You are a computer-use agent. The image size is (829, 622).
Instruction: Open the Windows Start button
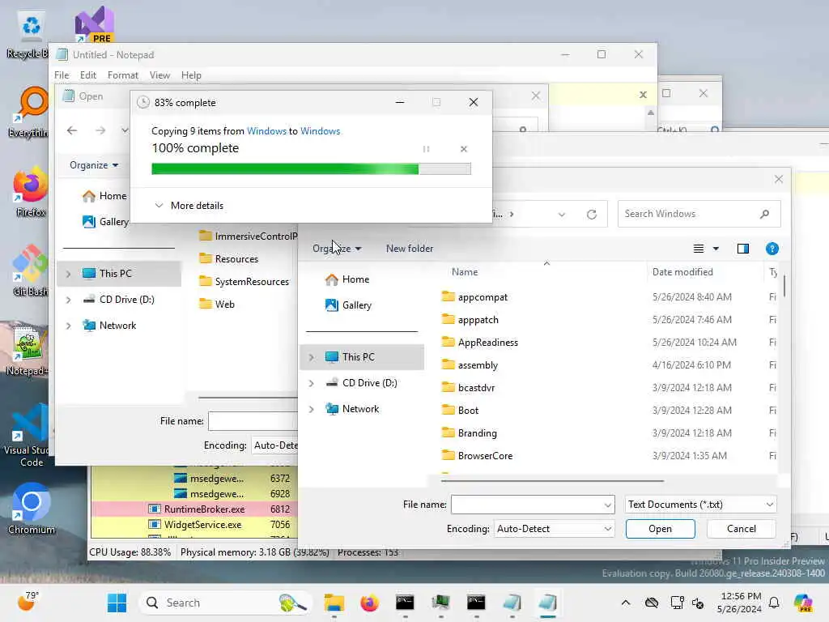[117, 603]
